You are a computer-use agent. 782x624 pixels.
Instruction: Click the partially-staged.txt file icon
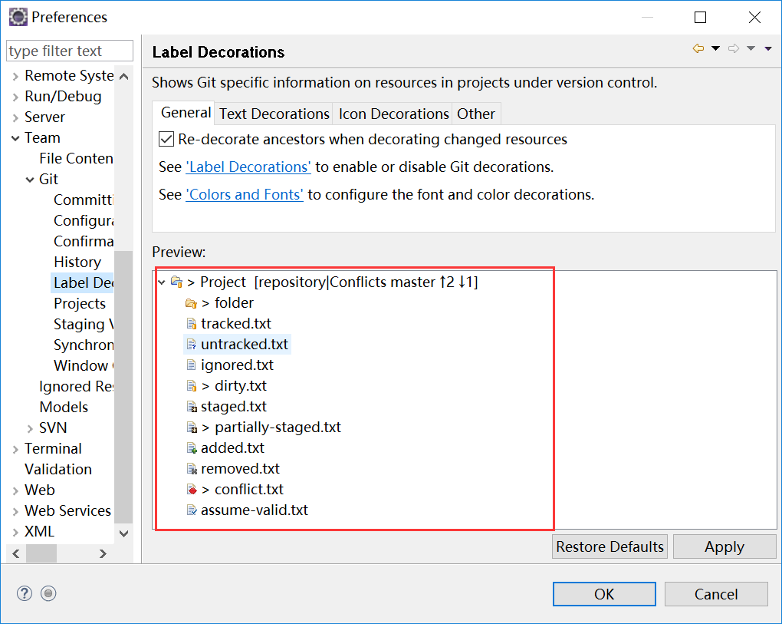[x=192, y=428]
